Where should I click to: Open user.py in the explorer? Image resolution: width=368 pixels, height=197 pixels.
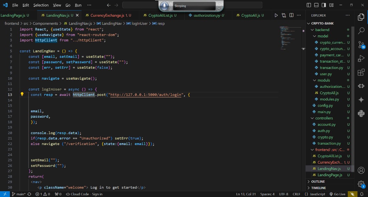pos(326,74)
